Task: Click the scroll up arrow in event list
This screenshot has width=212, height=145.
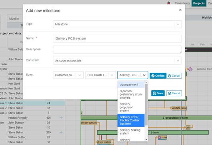Action: [146, 82]
